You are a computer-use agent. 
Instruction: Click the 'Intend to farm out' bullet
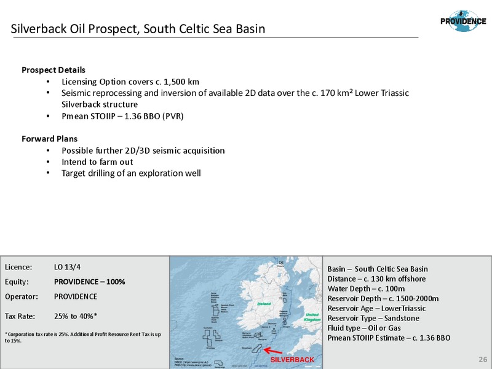(x=97, y=162)
